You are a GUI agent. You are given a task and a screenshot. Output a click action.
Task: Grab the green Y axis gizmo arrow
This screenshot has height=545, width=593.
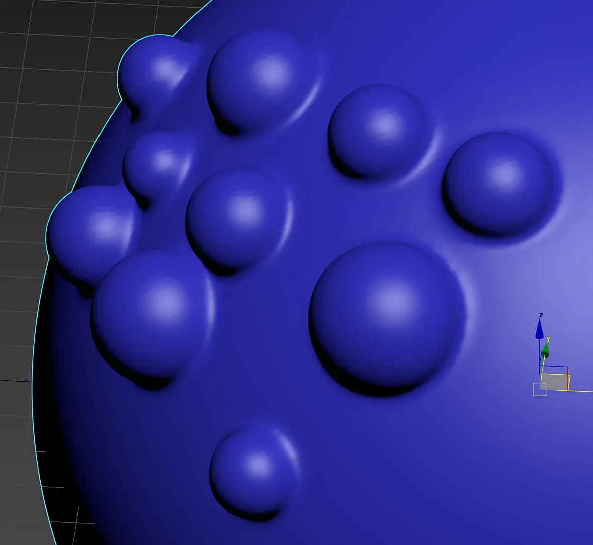[545, 351]
